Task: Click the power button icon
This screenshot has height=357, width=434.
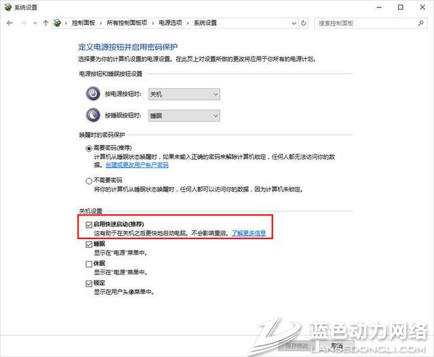Action: (93, 94)
